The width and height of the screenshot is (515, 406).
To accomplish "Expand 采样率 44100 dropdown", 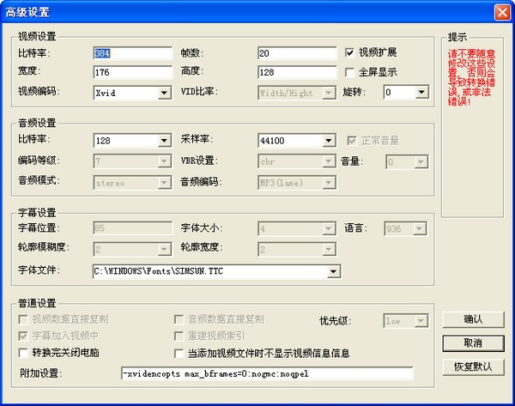I will click(328, 141).
